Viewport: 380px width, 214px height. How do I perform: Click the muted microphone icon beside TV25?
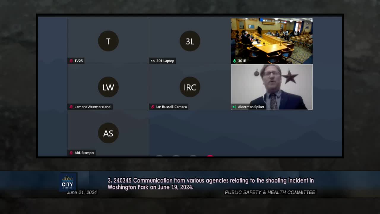[71, 61]
